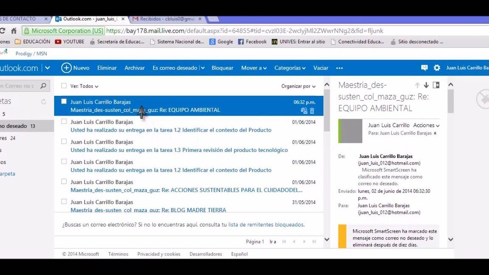Click the reading pane scrollbar thumb
The height and width of the screenshot is (275, 489).
(x=451, y=101)
